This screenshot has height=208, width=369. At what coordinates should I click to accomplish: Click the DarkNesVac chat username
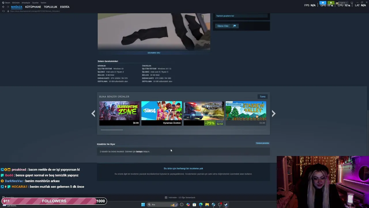[x=14, y=181]
